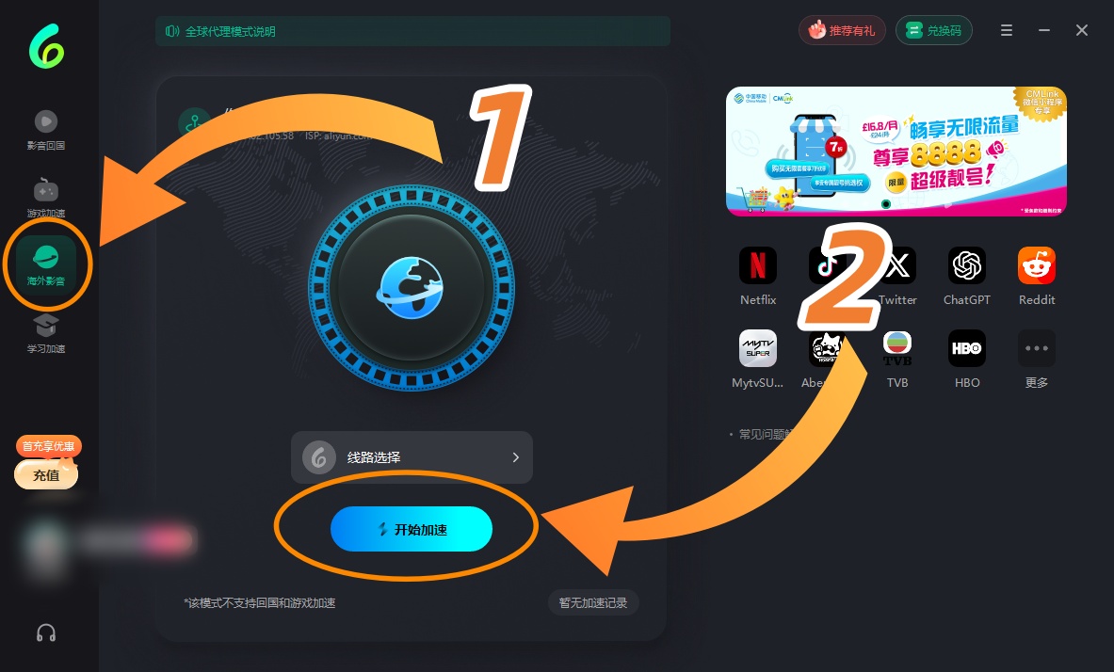Open the hamburger menu at top

pyautogui.click(x=1006, y=30)
